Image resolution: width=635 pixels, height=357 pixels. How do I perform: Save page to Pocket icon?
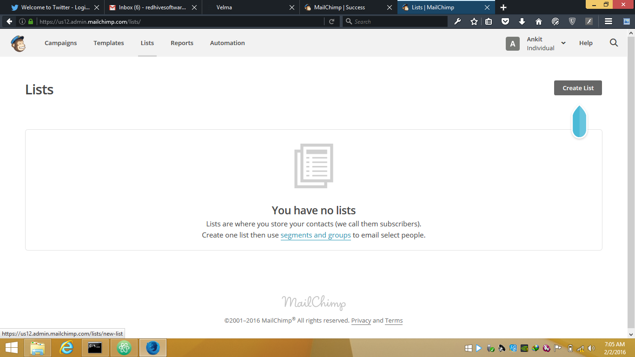505,21
